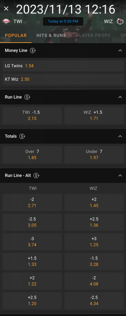Select LG Twins 1.54 money line bet
Screen dimensions: 126x316
pyautogui.click(x=63, y=66)
